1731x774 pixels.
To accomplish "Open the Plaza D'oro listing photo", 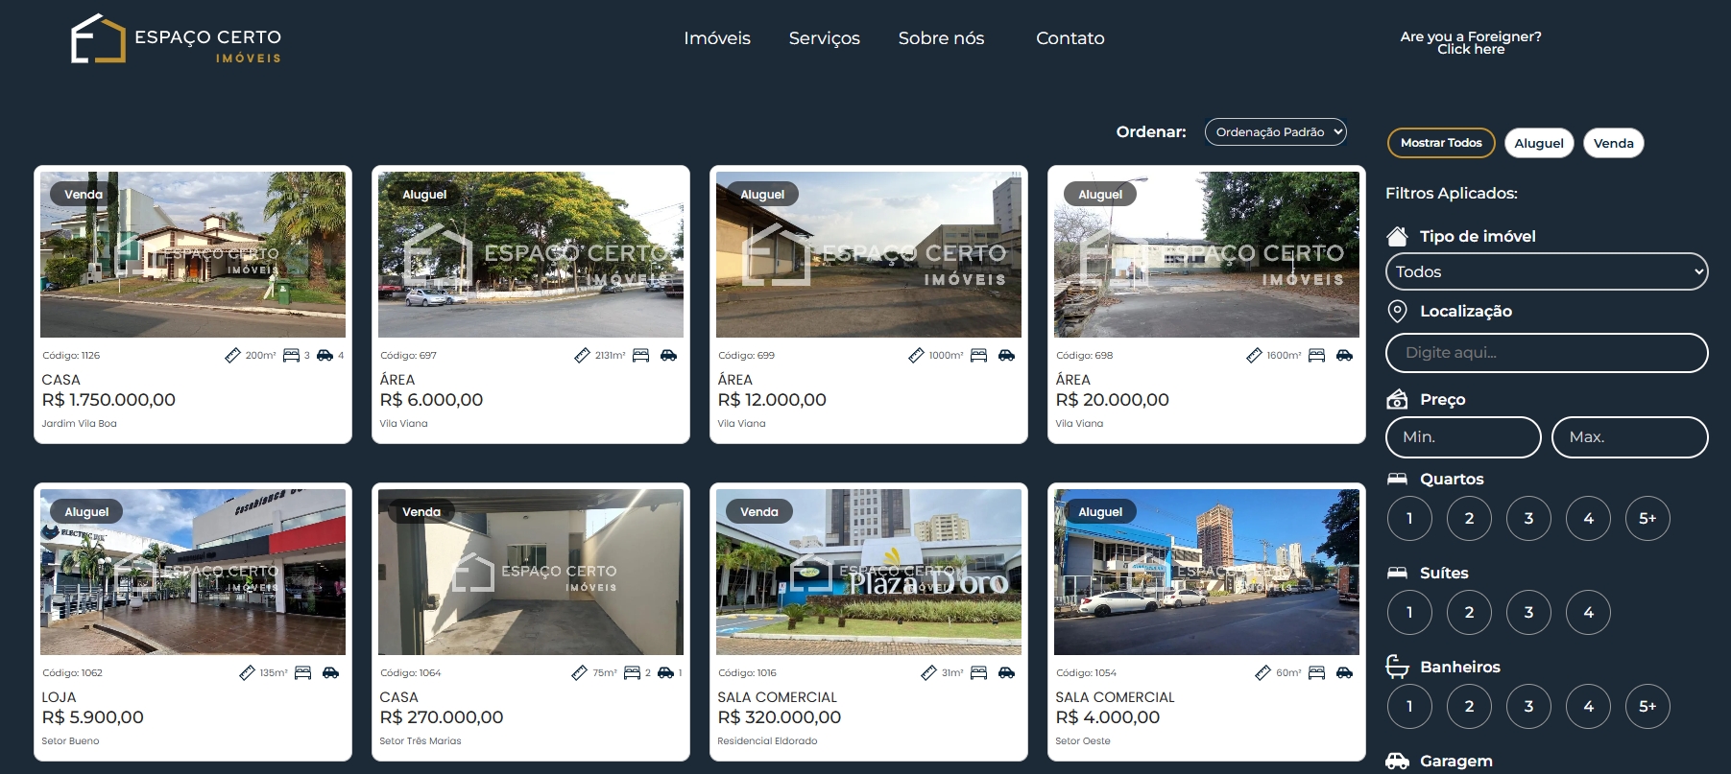I will coord(869,573).
